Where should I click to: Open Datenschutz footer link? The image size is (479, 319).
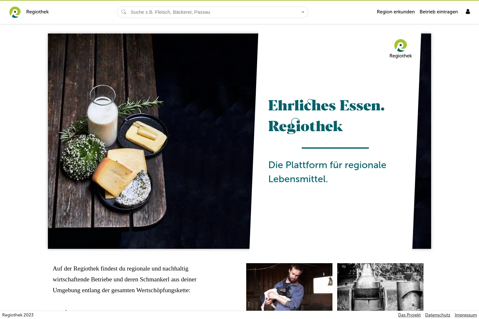pyautogui.click(x=437, y=315)
